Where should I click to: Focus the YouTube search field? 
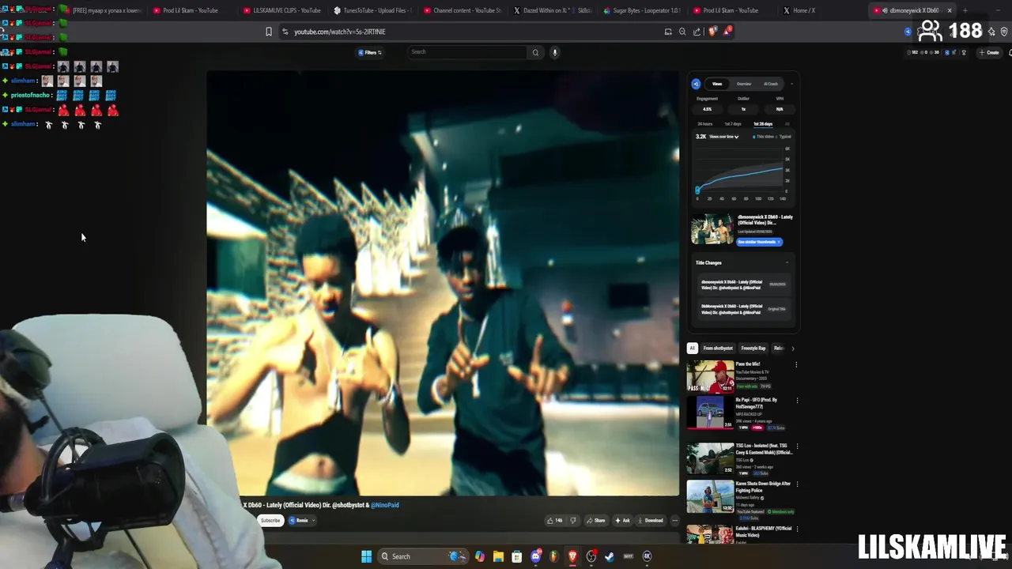[467, 52]
